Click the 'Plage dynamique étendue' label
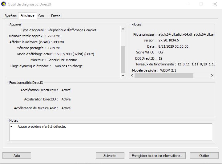Screen dimensions: 222x164 [30, 66]
